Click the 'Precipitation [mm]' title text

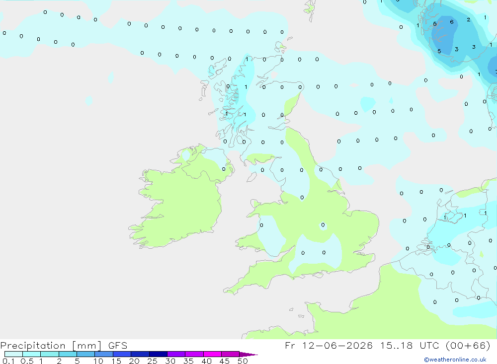click(x=51, y=346)
